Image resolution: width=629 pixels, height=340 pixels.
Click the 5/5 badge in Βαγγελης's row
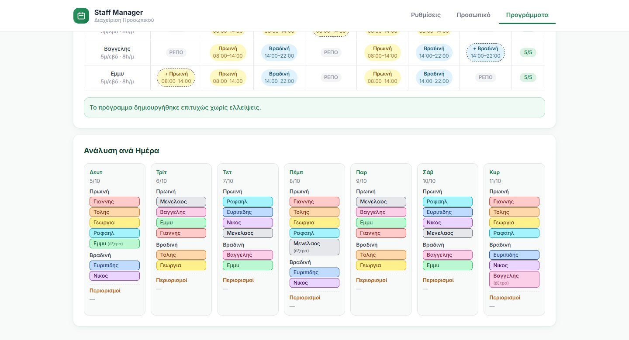[528, 52]
